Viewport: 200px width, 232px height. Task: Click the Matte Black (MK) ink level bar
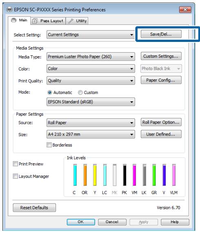[115, 175]
